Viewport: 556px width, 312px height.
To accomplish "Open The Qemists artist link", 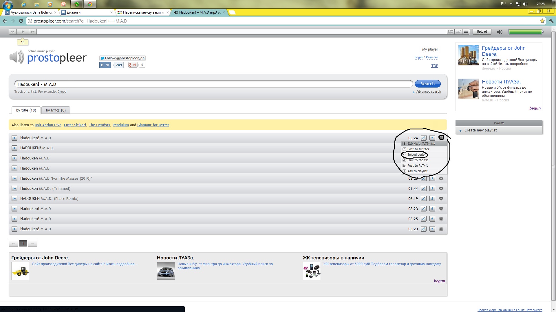I will click(x=99, y=125).
